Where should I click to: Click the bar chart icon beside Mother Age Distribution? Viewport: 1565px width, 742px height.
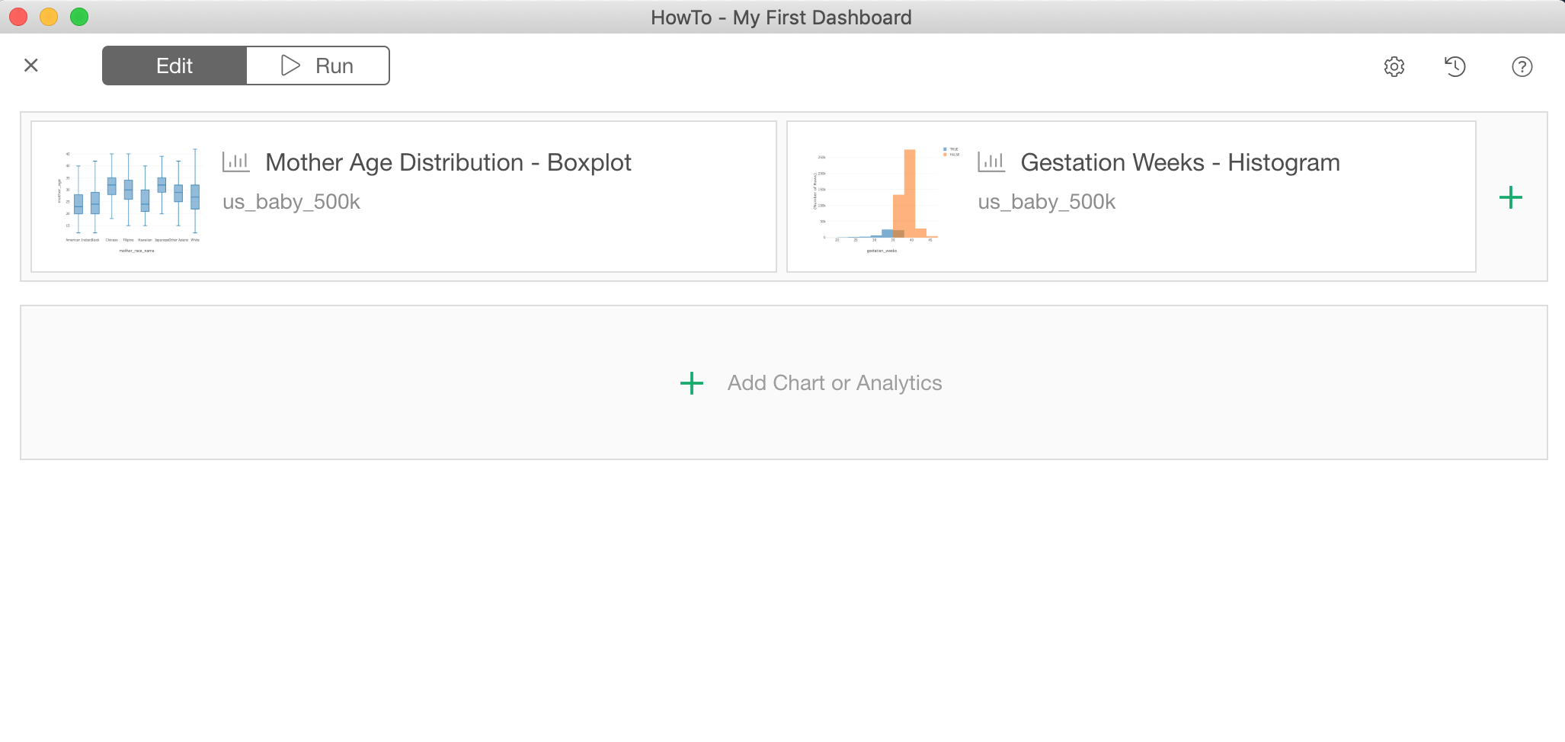tap(235, 162)
